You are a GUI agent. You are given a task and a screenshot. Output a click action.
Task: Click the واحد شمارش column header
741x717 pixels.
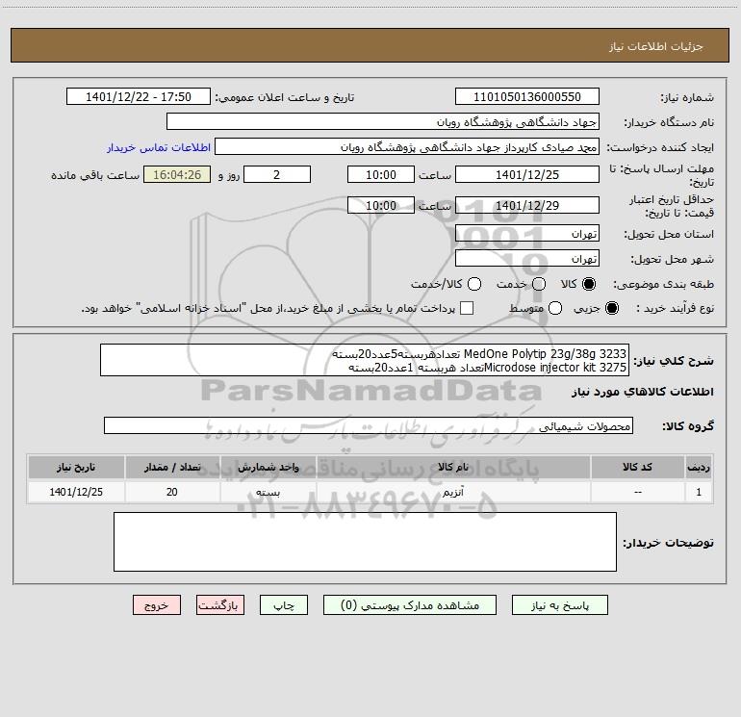(x=268, y=467)
